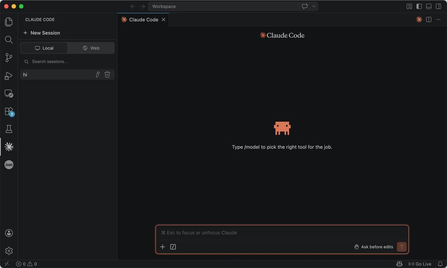
Task: Toggle the bottom panel layout icon
Action: [x=429, y=6]
